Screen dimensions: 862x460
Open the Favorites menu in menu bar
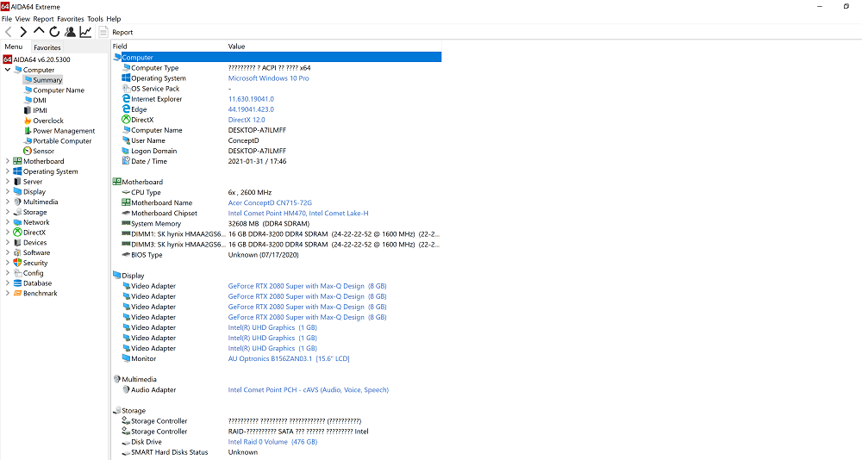click(x=71, y=19)
